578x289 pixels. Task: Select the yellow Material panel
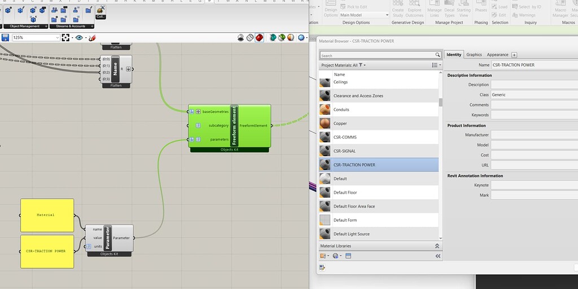pyautogui.click(x=47, y=215)
